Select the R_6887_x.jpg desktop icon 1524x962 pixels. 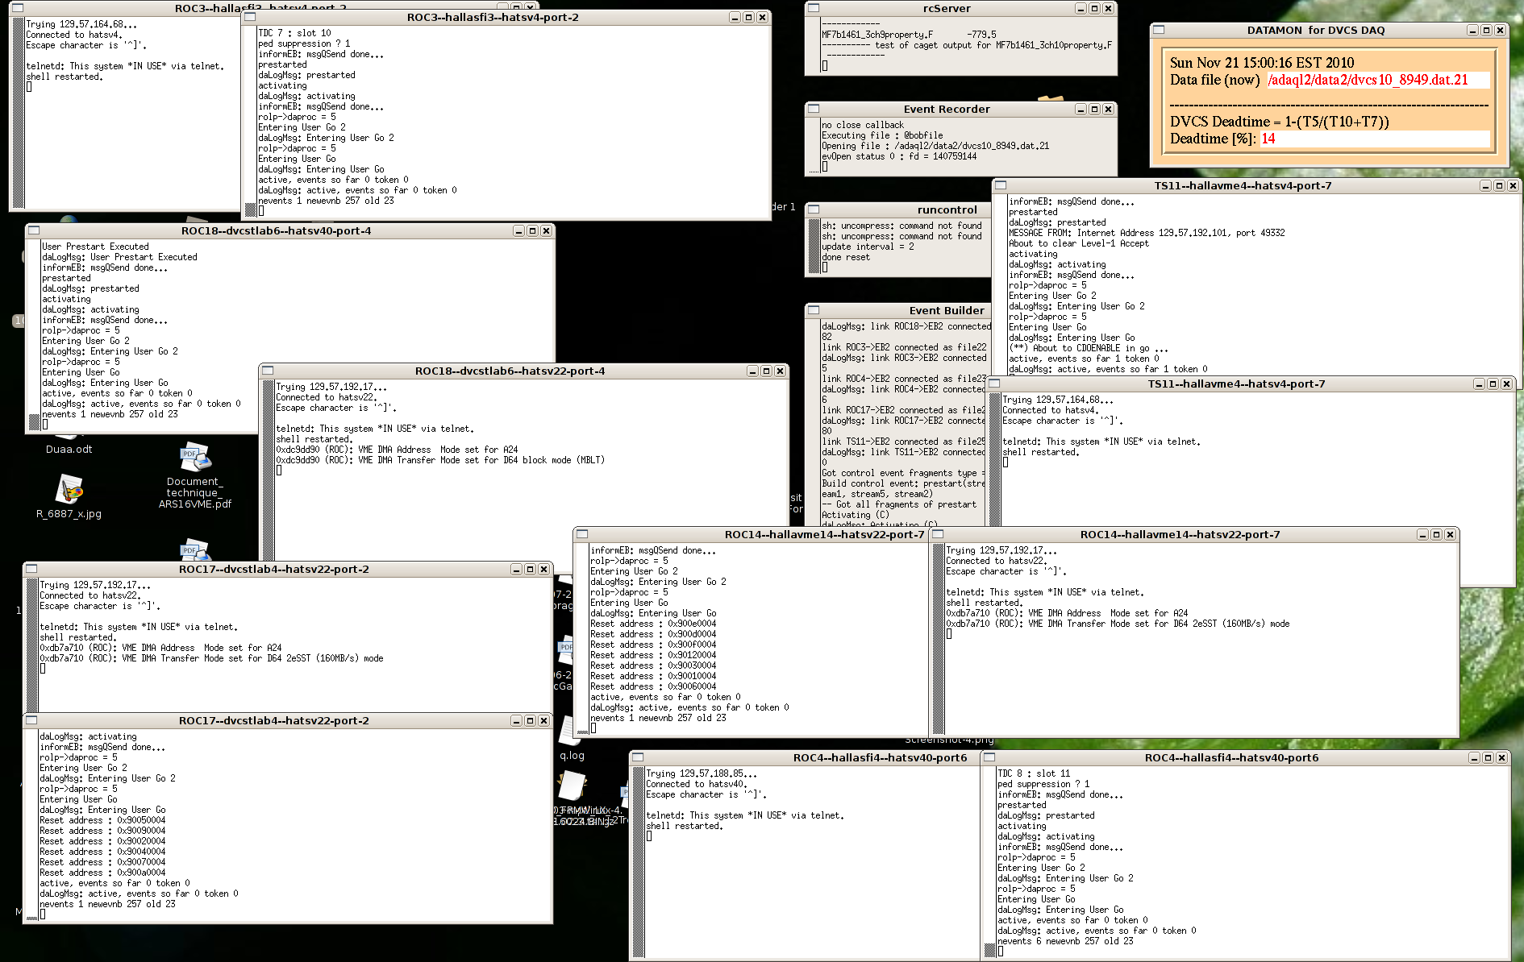pos(69,497)
